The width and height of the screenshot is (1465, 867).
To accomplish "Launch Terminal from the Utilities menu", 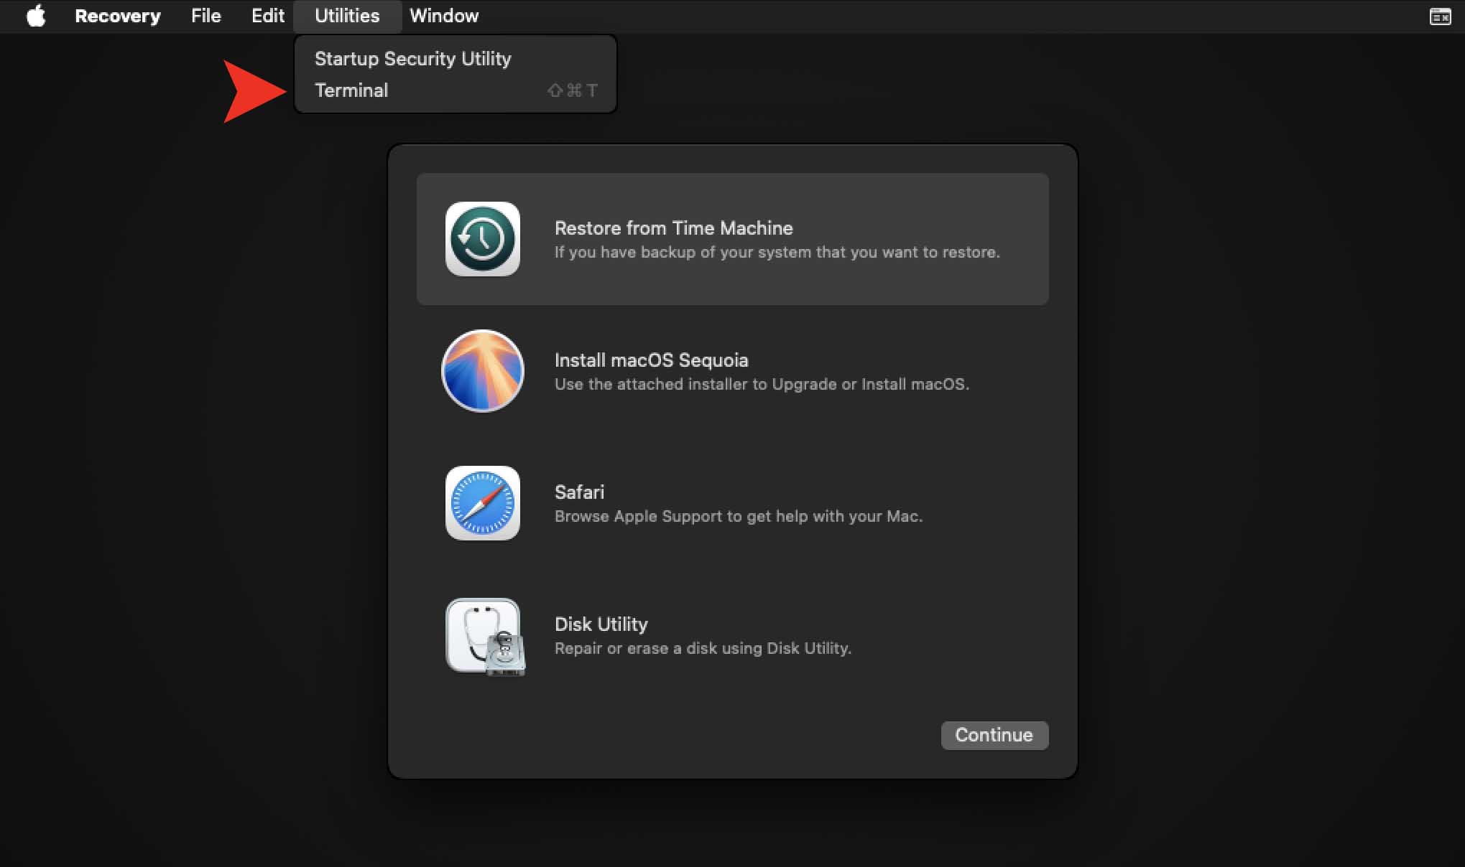I will click(x=456, y=90).
